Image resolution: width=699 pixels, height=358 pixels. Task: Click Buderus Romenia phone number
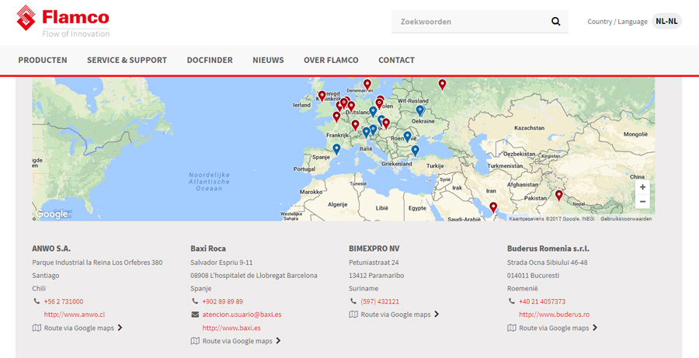point(541,301)
